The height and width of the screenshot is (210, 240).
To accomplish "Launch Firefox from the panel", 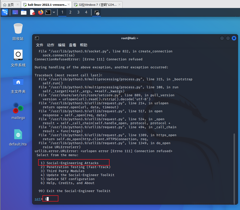I will [x=41, y=12].
